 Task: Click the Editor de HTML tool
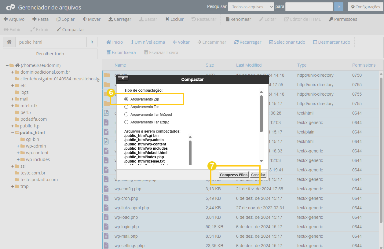coord(302,19)
